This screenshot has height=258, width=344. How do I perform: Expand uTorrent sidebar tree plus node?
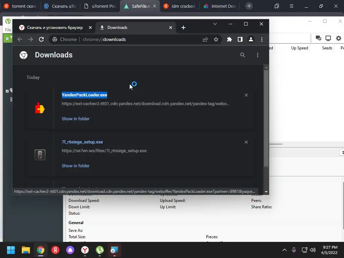click(x=7, y=91)
